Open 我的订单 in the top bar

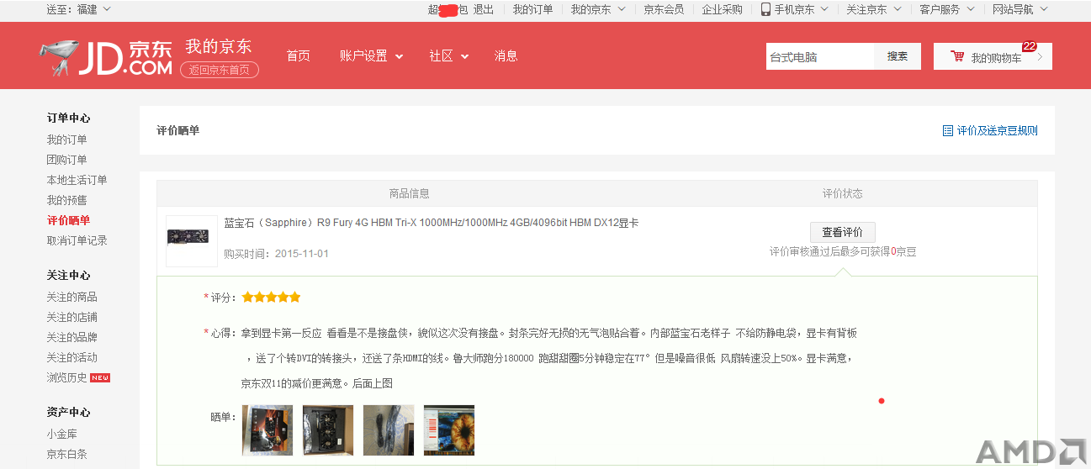pyautogui.click(x=533, y=9)
